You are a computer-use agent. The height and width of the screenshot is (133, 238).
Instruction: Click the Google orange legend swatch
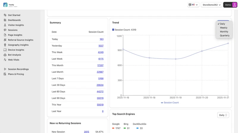(x=113, y=128)
